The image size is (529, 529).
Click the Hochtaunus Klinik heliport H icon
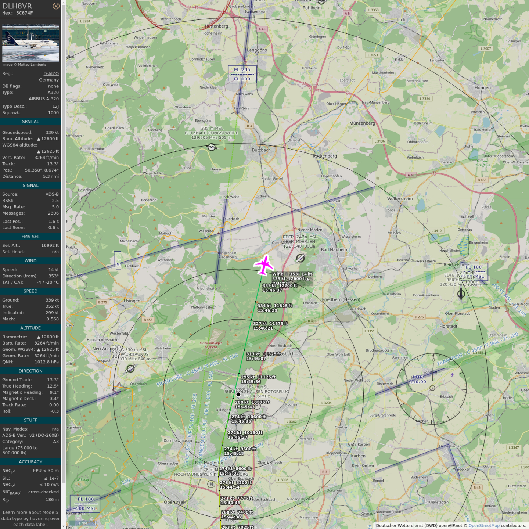(x=211, y=484)
